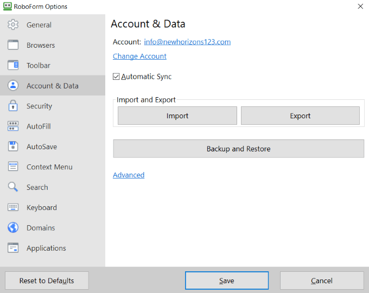Switch to the Applications settings tab
Viewport: 369px width, 293px height.
click(46, 249)
